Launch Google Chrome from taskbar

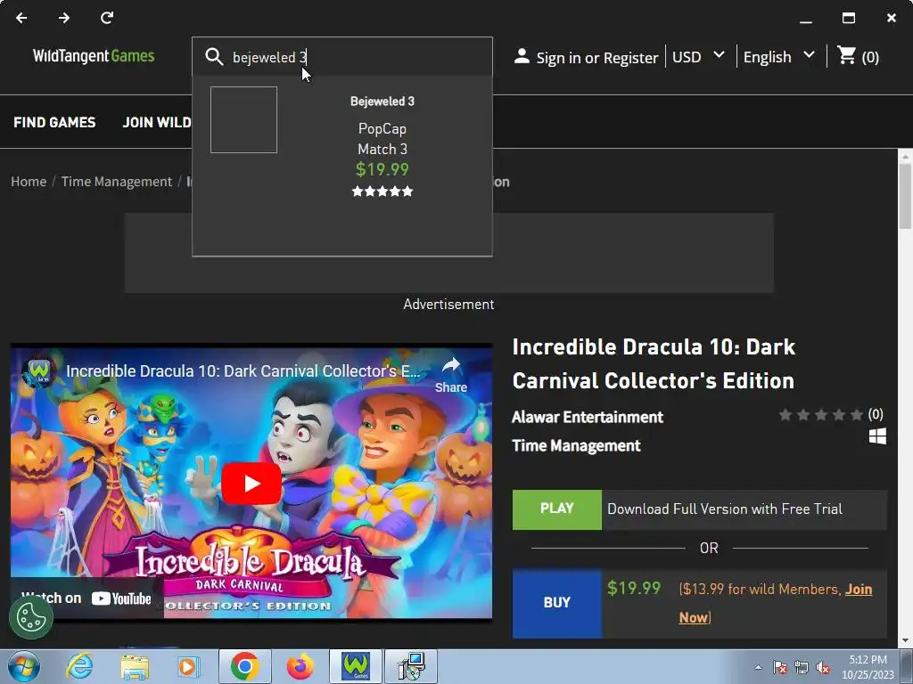coord(244,666)
